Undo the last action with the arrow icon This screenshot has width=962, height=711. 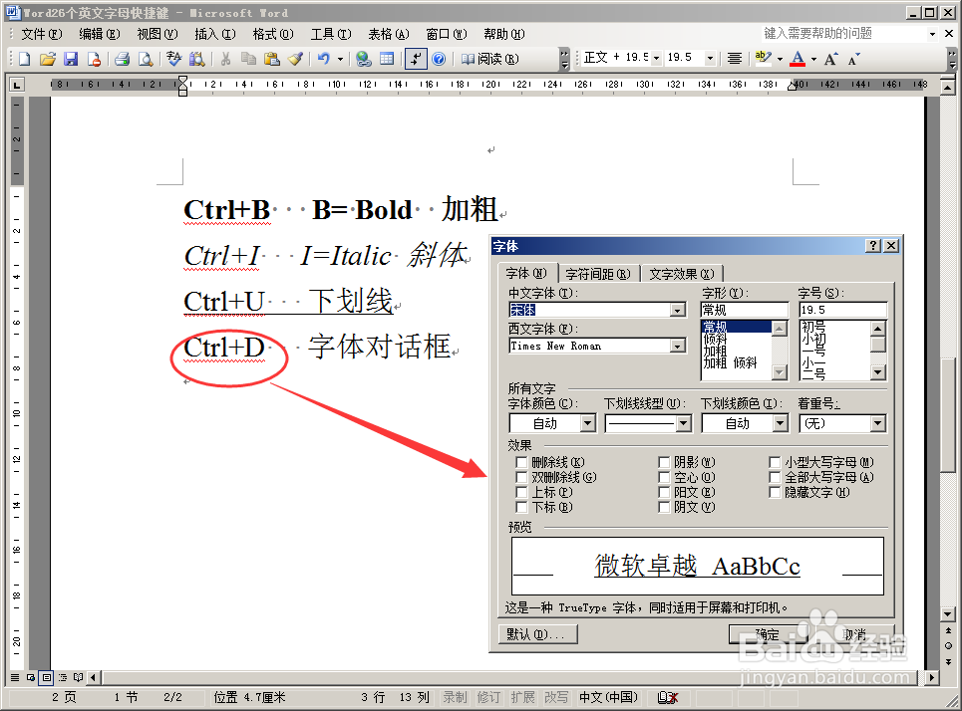pos(324,59)
